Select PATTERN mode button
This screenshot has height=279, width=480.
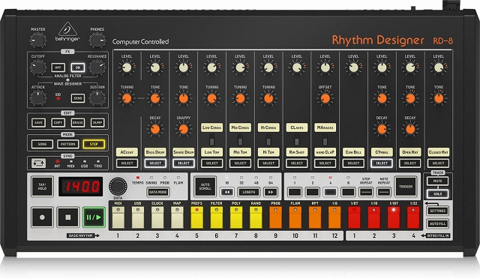(x=68, y=144)
